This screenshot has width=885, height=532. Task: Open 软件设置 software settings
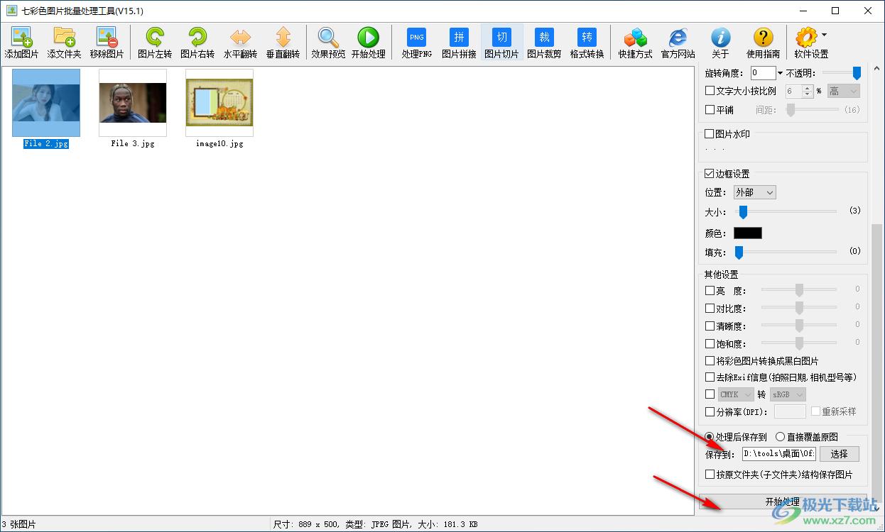(x=806, y=38)
